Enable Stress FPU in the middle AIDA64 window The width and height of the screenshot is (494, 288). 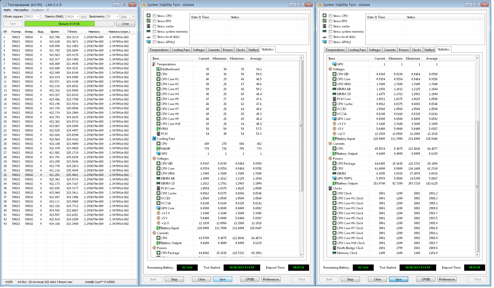(x=155, y=21)
